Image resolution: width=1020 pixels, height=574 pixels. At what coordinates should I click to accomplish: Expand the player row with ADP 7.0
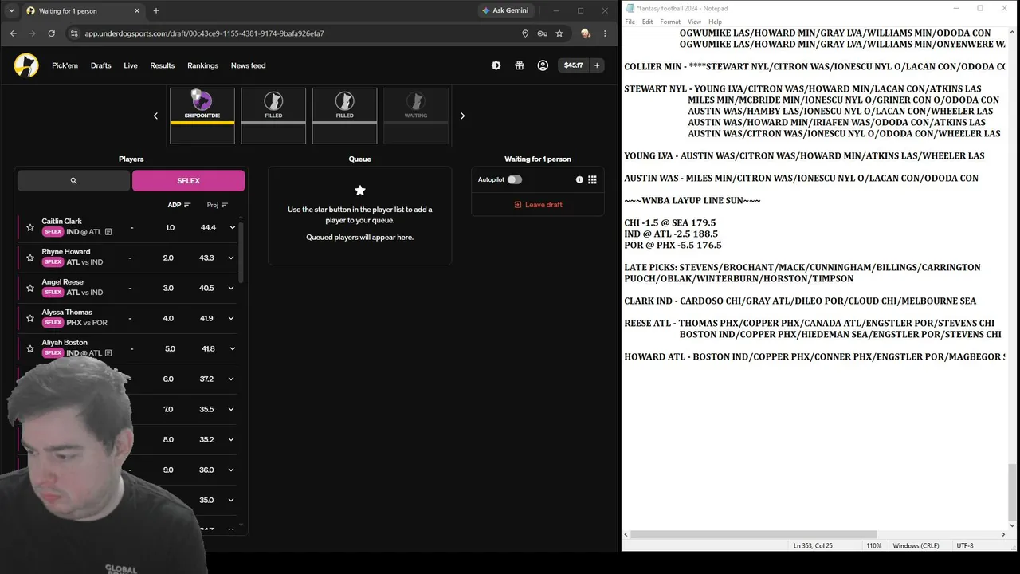(x=232, y=409)
